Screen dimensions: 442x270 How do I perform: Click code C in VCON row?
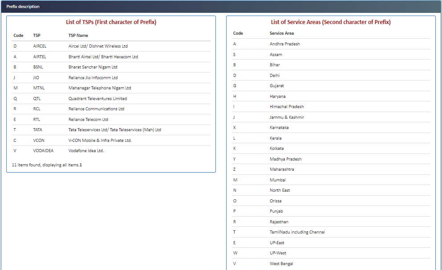click(15, 141)
